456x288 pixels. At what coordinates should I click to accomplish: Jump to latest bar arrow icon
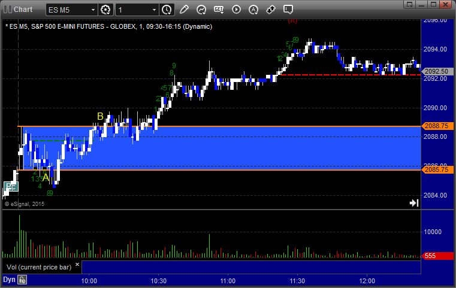(414, 203)
